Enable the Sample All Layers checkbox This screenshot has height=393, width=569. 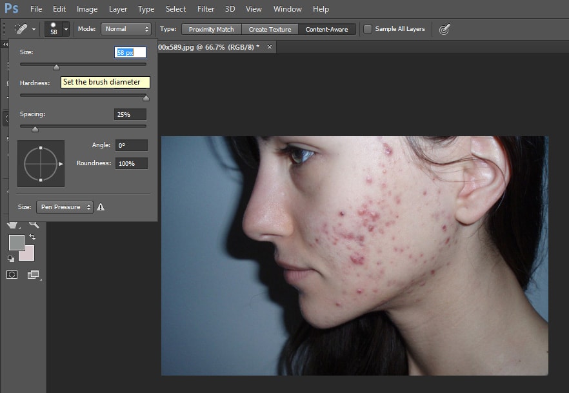368,29
